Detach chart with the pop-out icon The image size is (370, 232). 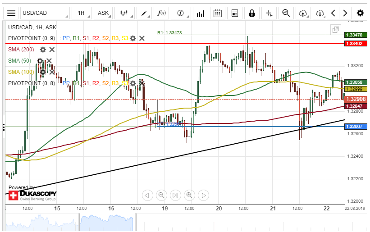[335, 30]
